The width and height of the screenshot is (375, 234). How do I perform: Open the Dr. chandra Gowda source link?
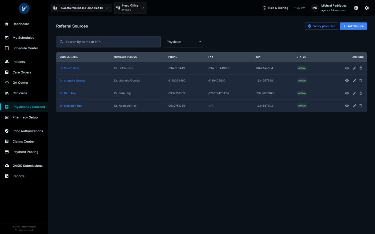click(x=72, y=80)
